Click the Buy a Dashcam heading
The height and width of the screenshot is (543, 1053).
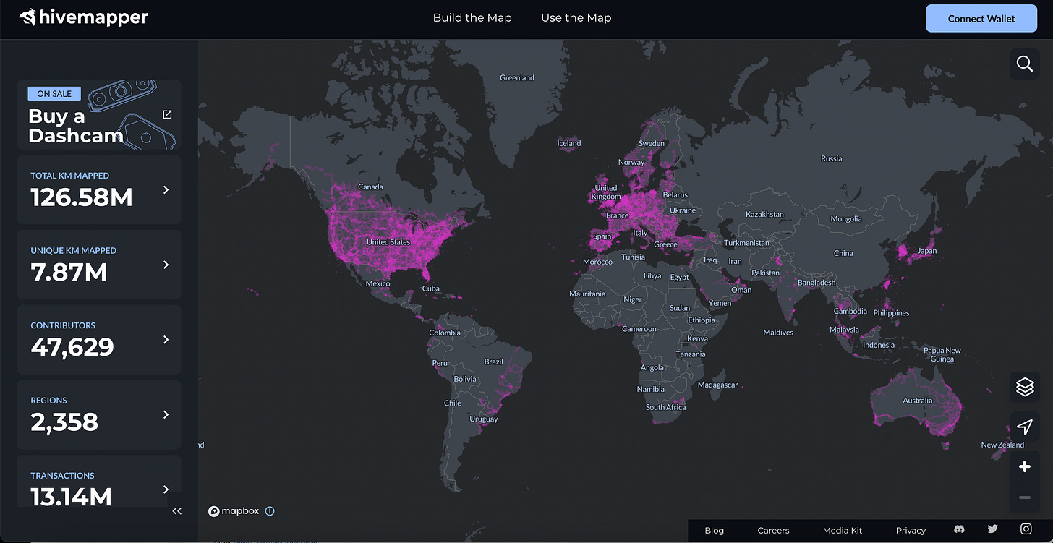coord(75,125)
